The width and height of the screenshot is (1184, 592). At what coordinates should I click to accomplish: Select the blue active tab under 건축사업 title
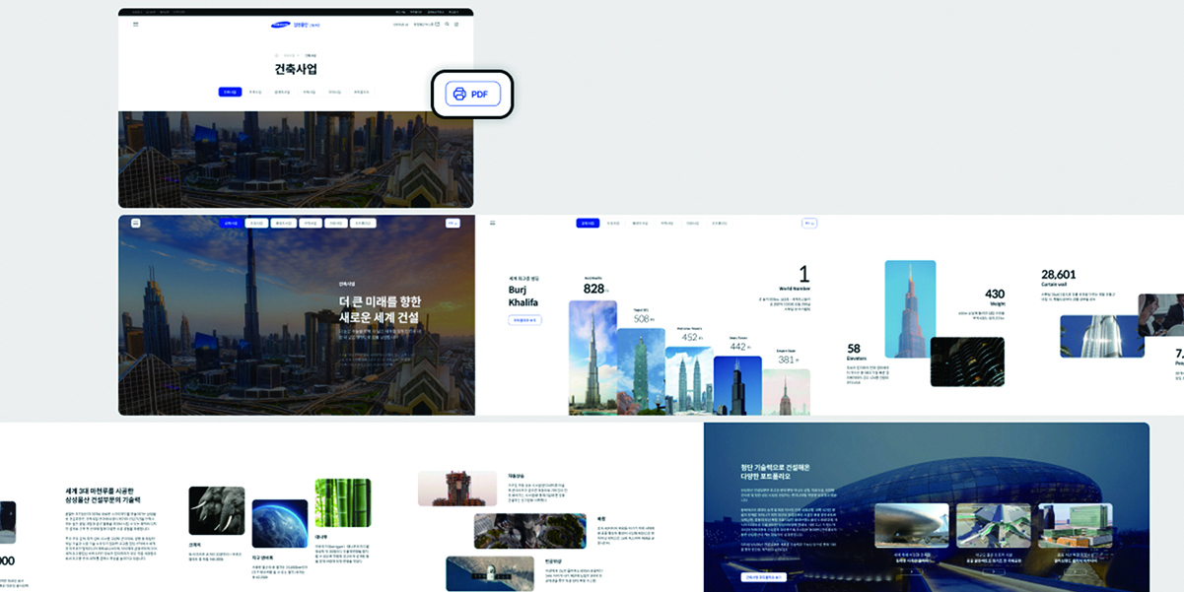pos(230,92)
